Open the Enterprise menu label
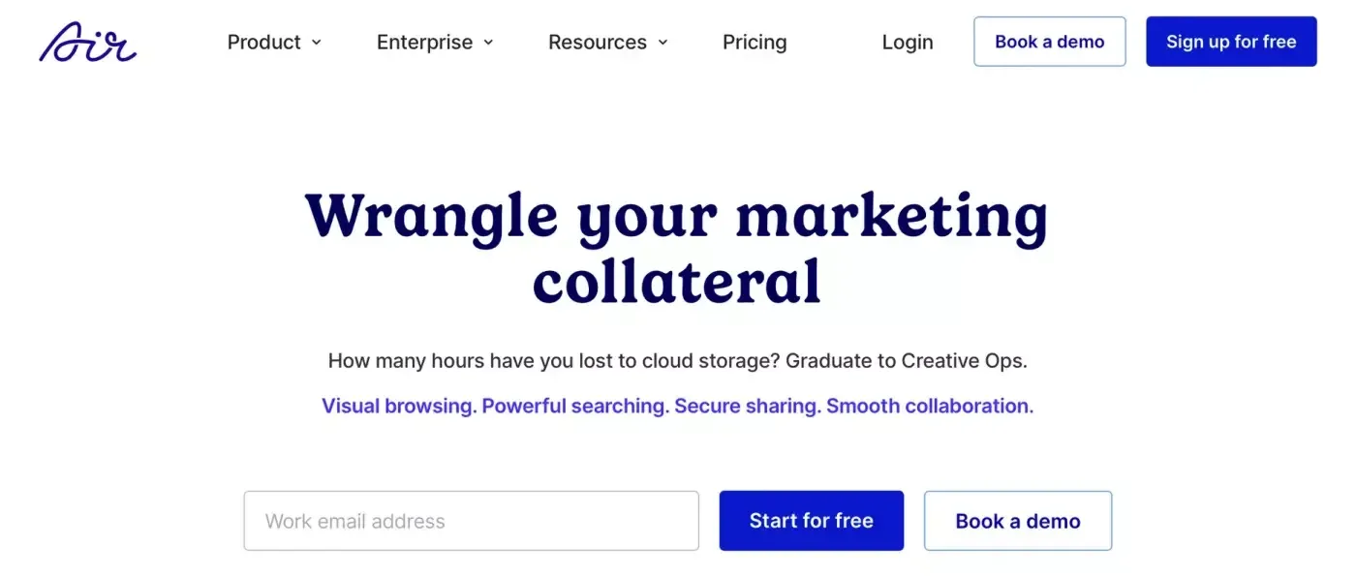 (x=424, y=43)
